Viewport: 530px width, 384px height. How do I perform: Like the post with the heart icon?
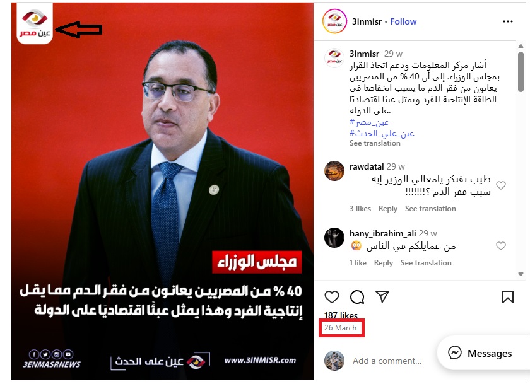[x=332, y=297]
